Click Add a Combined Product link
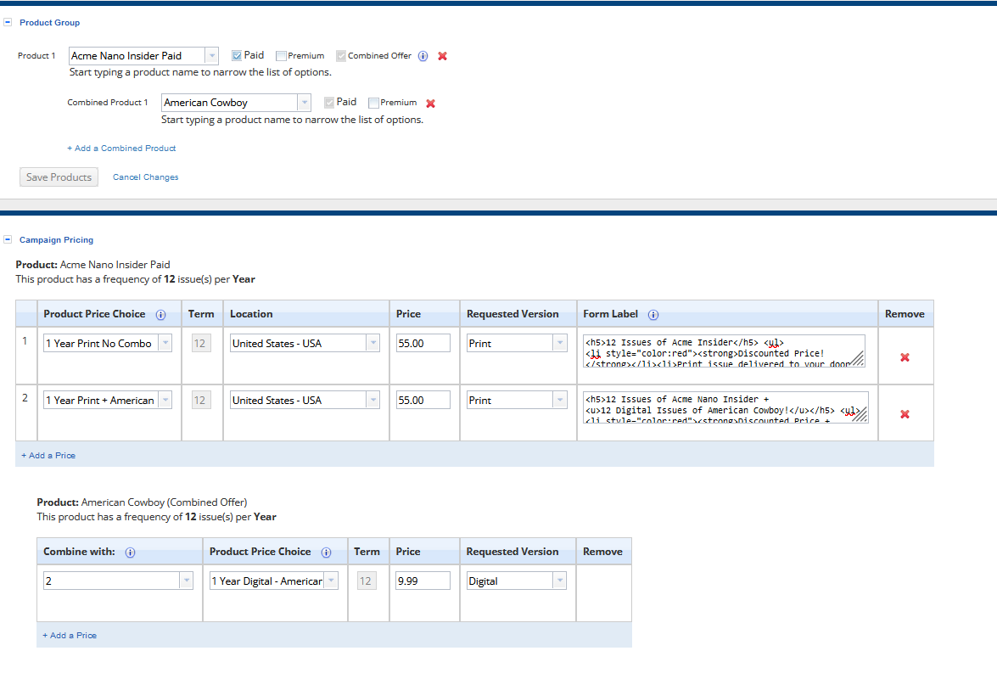Screen dimensions: 997x679 click(x=121, y=149)
